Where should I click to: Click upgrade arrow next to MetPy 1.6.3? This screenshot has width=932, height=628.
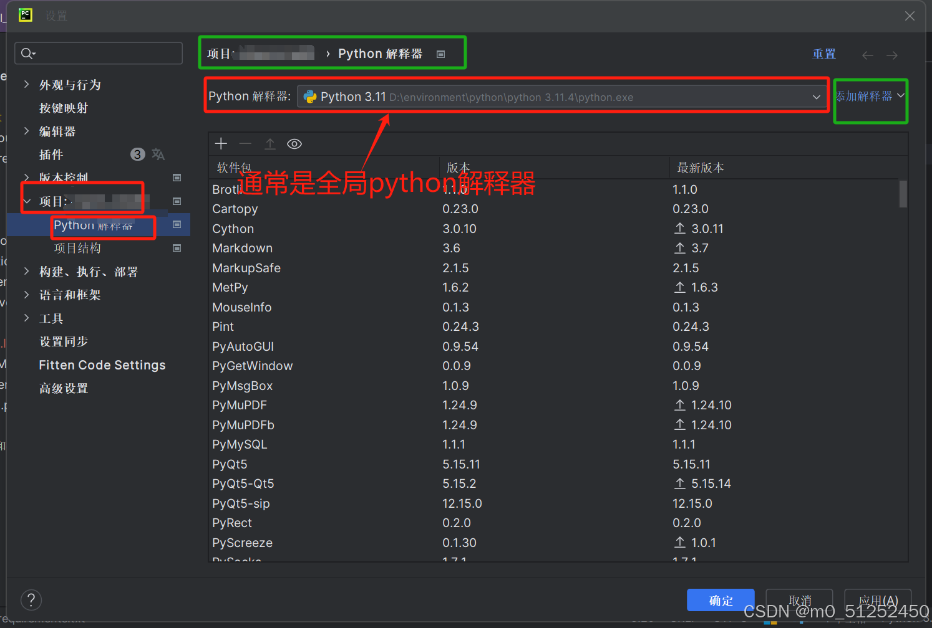tap(680, 287)
